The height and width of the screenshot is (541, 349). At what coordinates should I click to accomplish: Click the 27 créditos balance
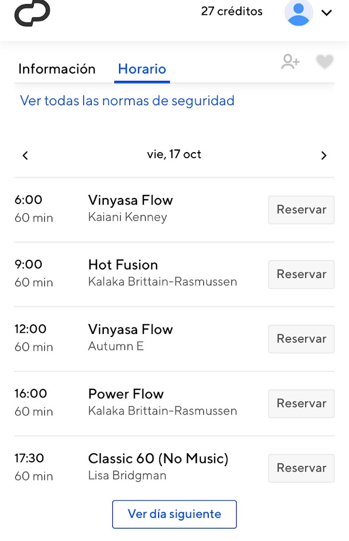[x=231, y=12]
